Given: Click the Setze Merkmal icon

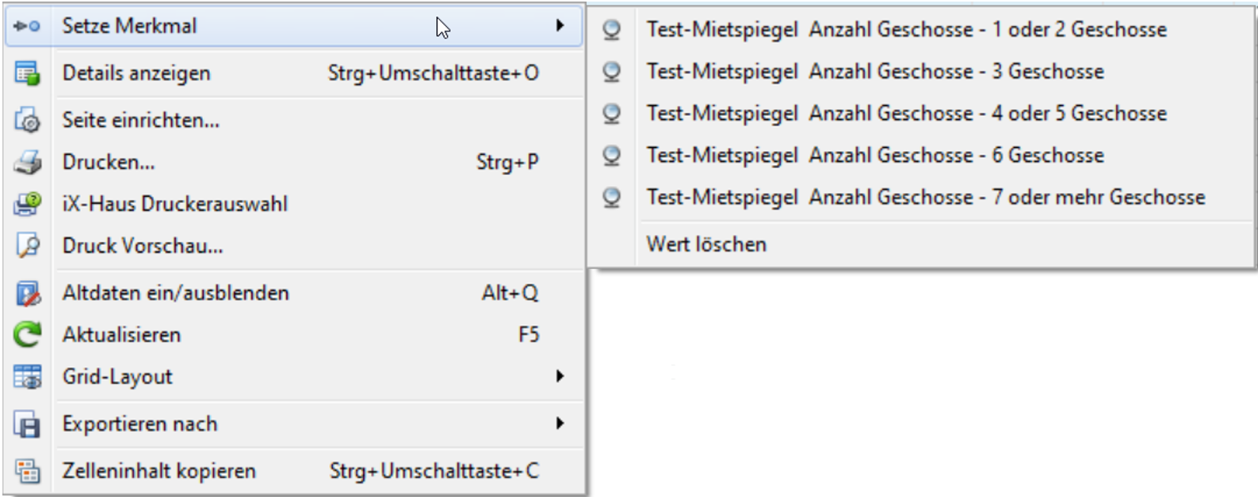Looking at the screenshot, I should coord(27,26).
